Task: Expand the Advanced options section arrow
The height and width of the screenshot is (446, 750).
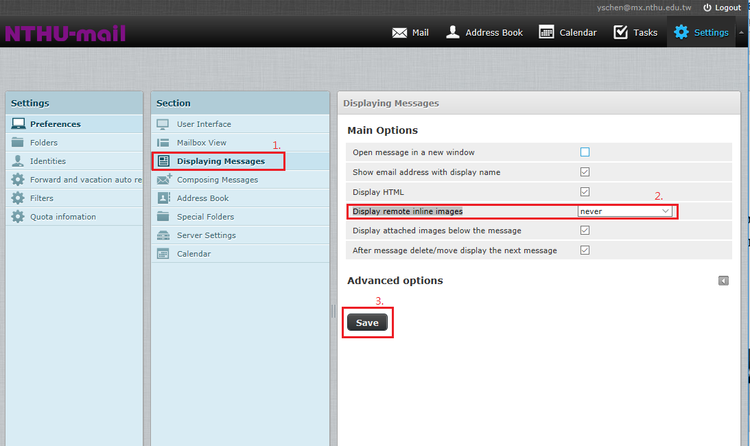Action: (723, 281)
